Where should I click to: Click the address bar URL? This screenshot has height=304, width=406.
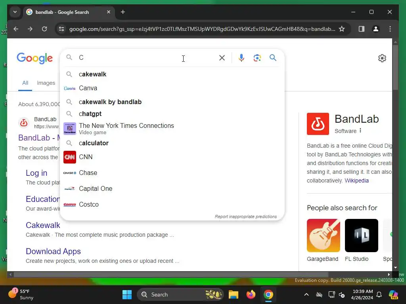[202, 29]
